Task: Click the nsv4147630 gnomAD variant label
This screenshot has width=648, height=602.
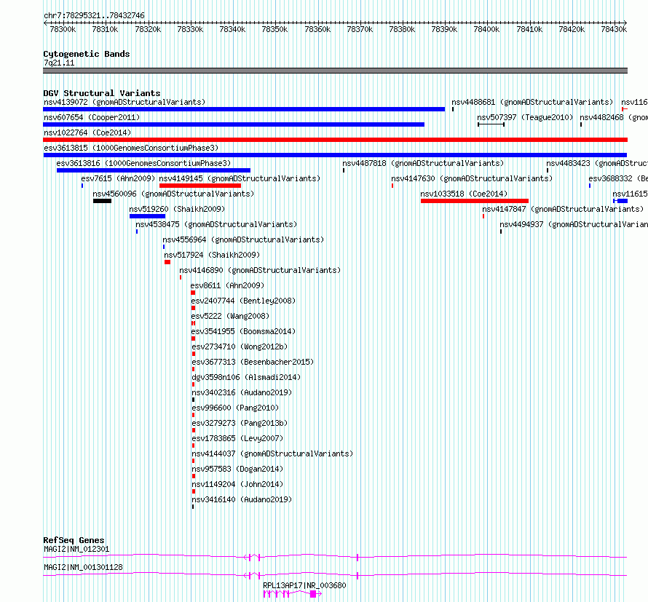Action: [x=472, y=178]
